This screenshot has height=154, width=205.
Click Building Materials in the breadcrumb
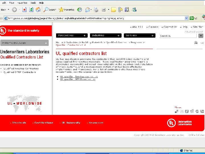click(92, 42)
